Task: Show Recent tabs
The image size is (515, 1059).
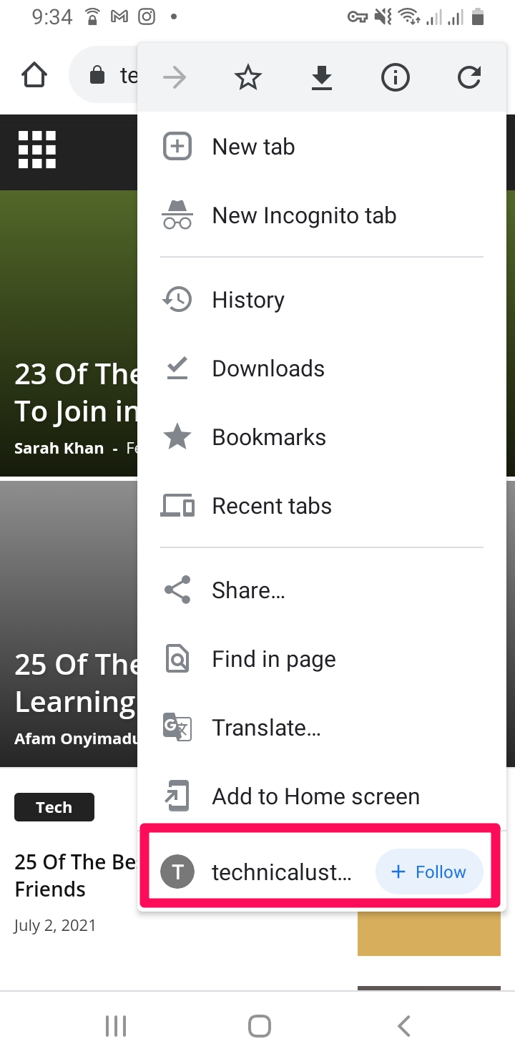Action: pos(322,506)
